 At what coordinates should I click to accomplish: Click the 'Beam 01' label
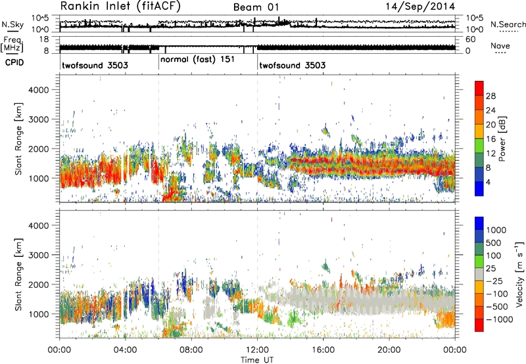click(256, 7)
